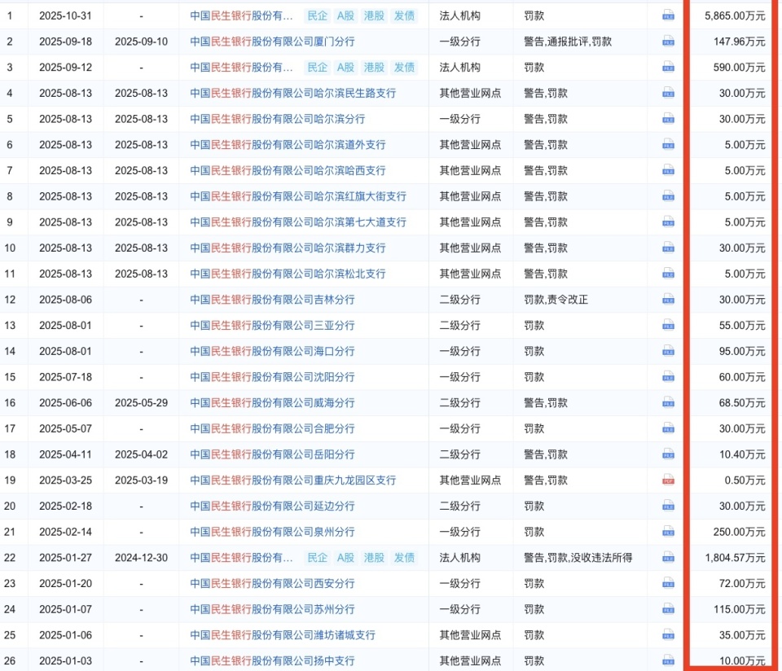Open the file icon for 三亚分行 row
This screenshot has width=782, height=671.
[668, 326]
